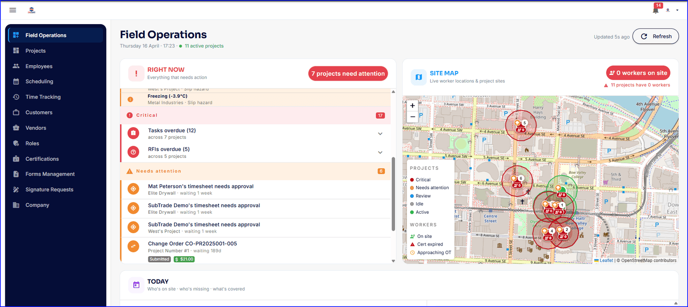Click the Site Map panel icon
The image size is (688, 307).
pyautogui.click(x=418, y=77)
